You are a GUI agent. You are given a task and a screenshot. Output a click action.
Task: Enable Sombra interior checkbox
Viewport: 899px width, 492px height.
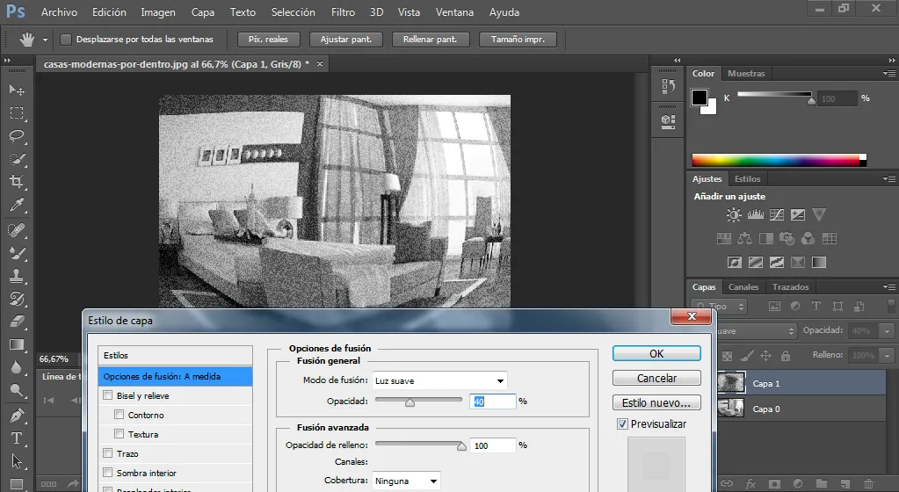pyautogui.click(x=107, y=472)
